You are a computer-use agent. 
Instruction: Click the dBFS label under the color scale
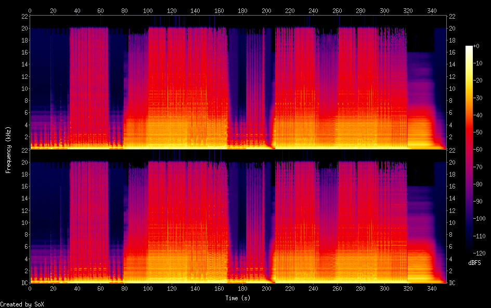click(474, 263)
